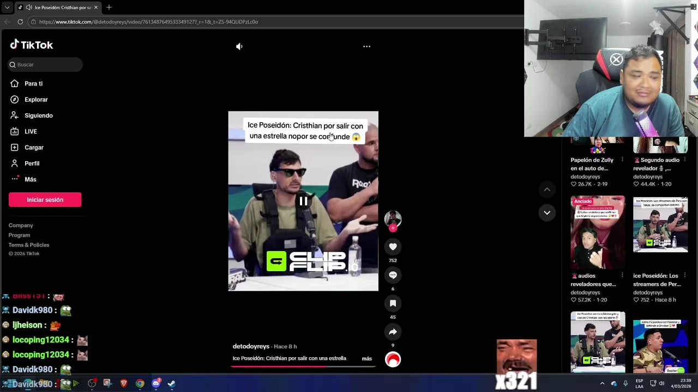The image size is (698, 392).
Task: Open the Program footer link
Action: click(x=19, y=235)
